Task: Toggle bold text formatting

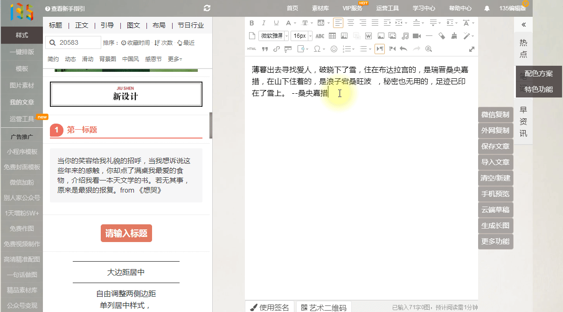Action: pyautogui.click(x=252, y=23)
